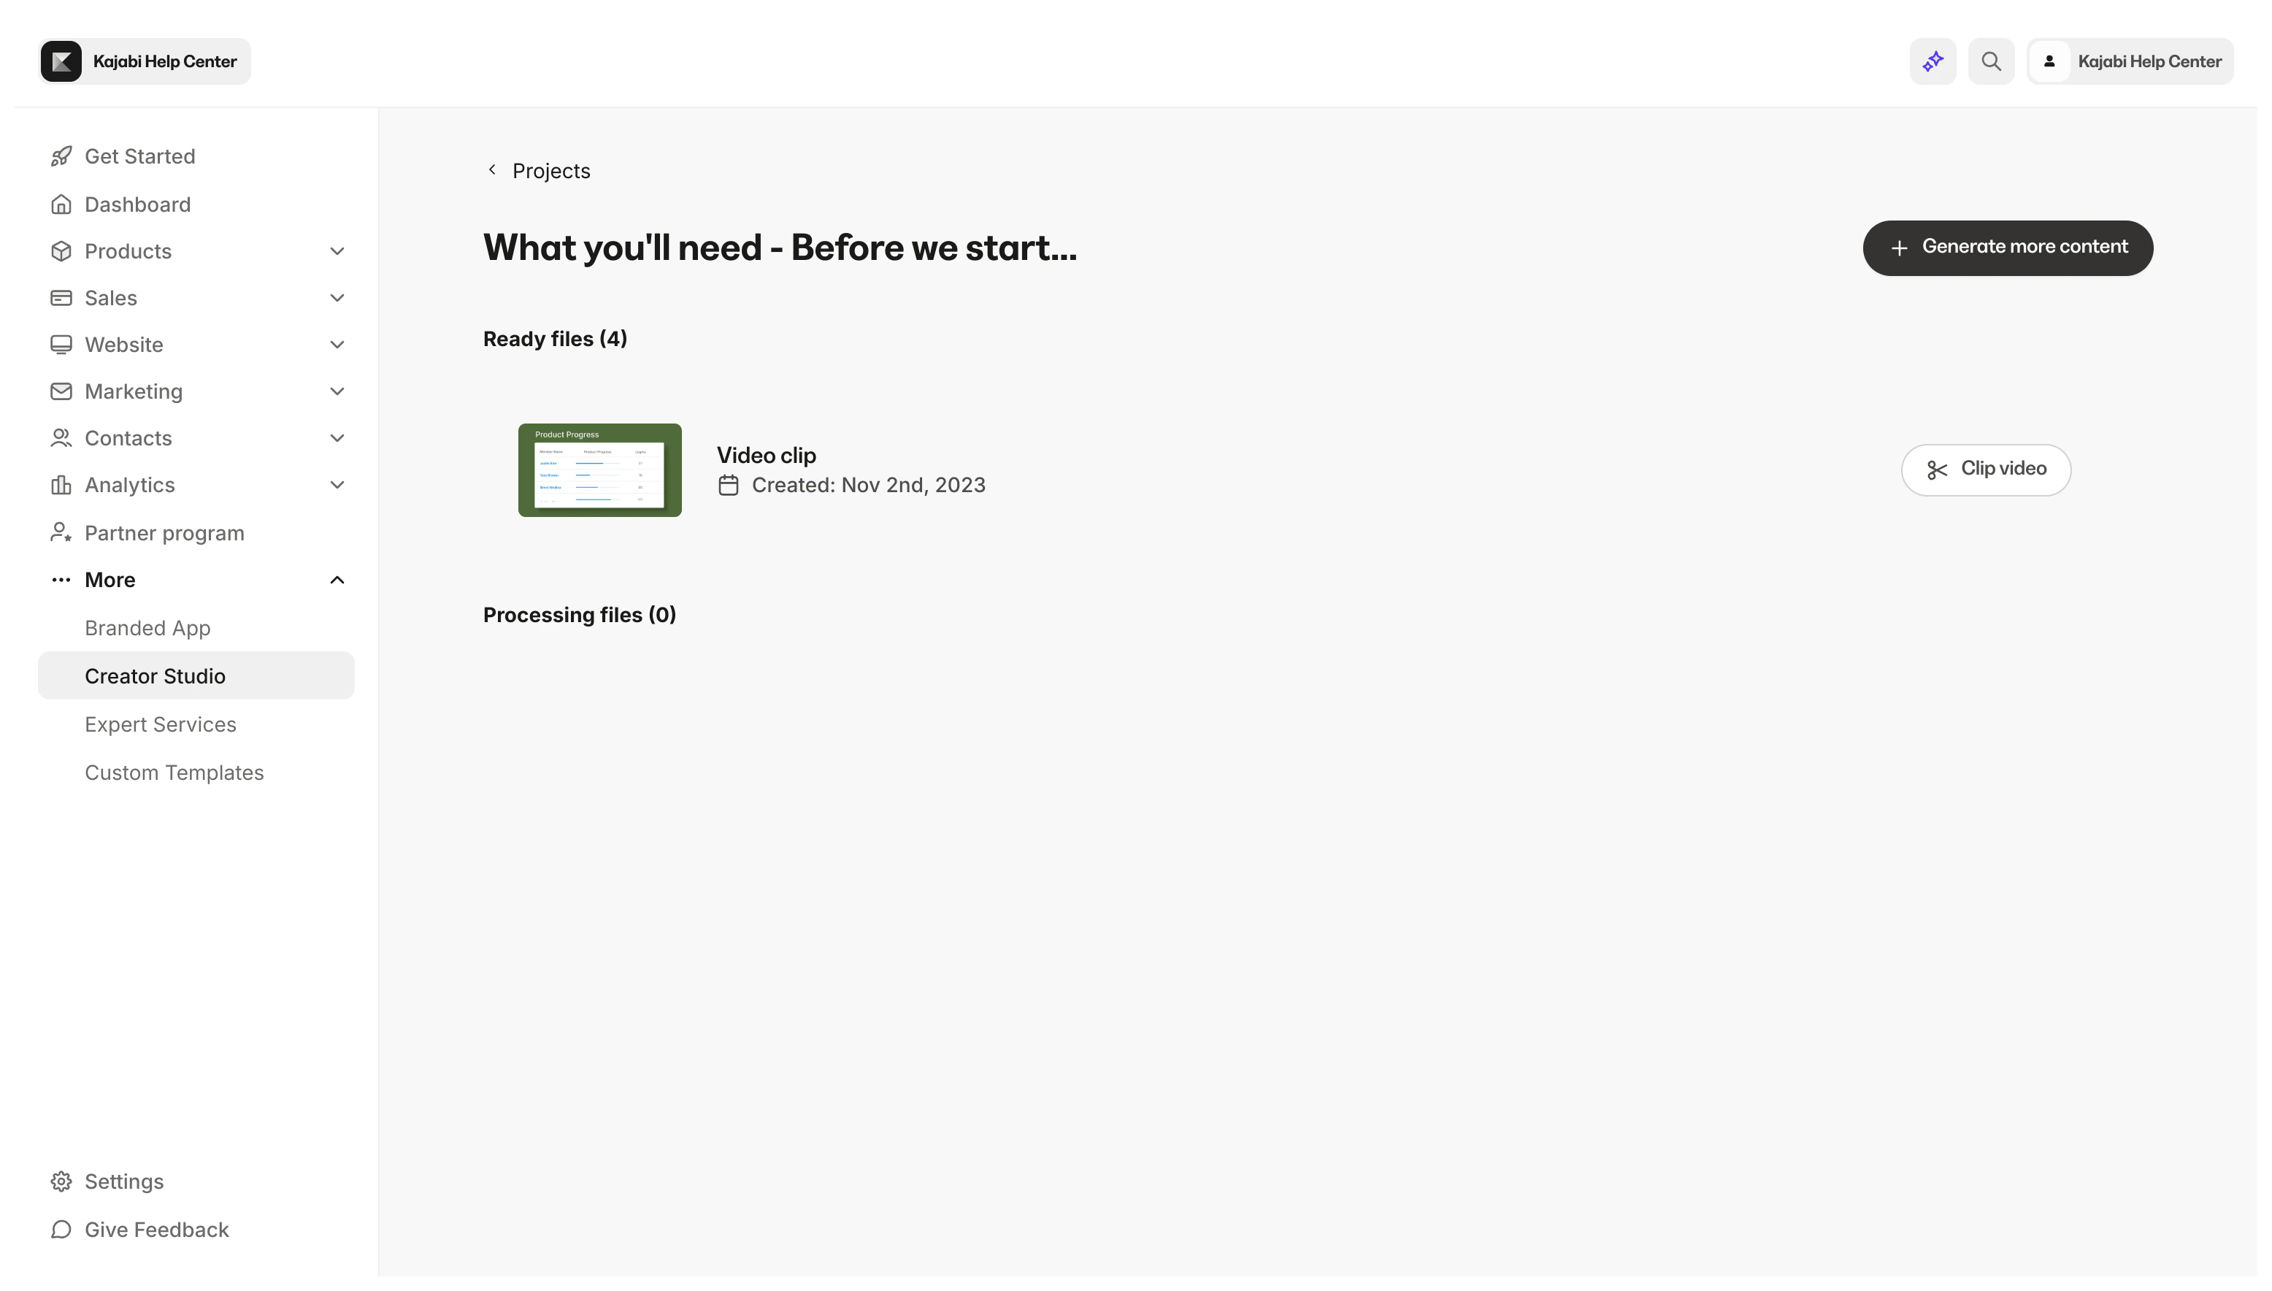Select Custom Templates in the sidebar
This screenshot has height=1291, width=2272.
pos(174,773)
